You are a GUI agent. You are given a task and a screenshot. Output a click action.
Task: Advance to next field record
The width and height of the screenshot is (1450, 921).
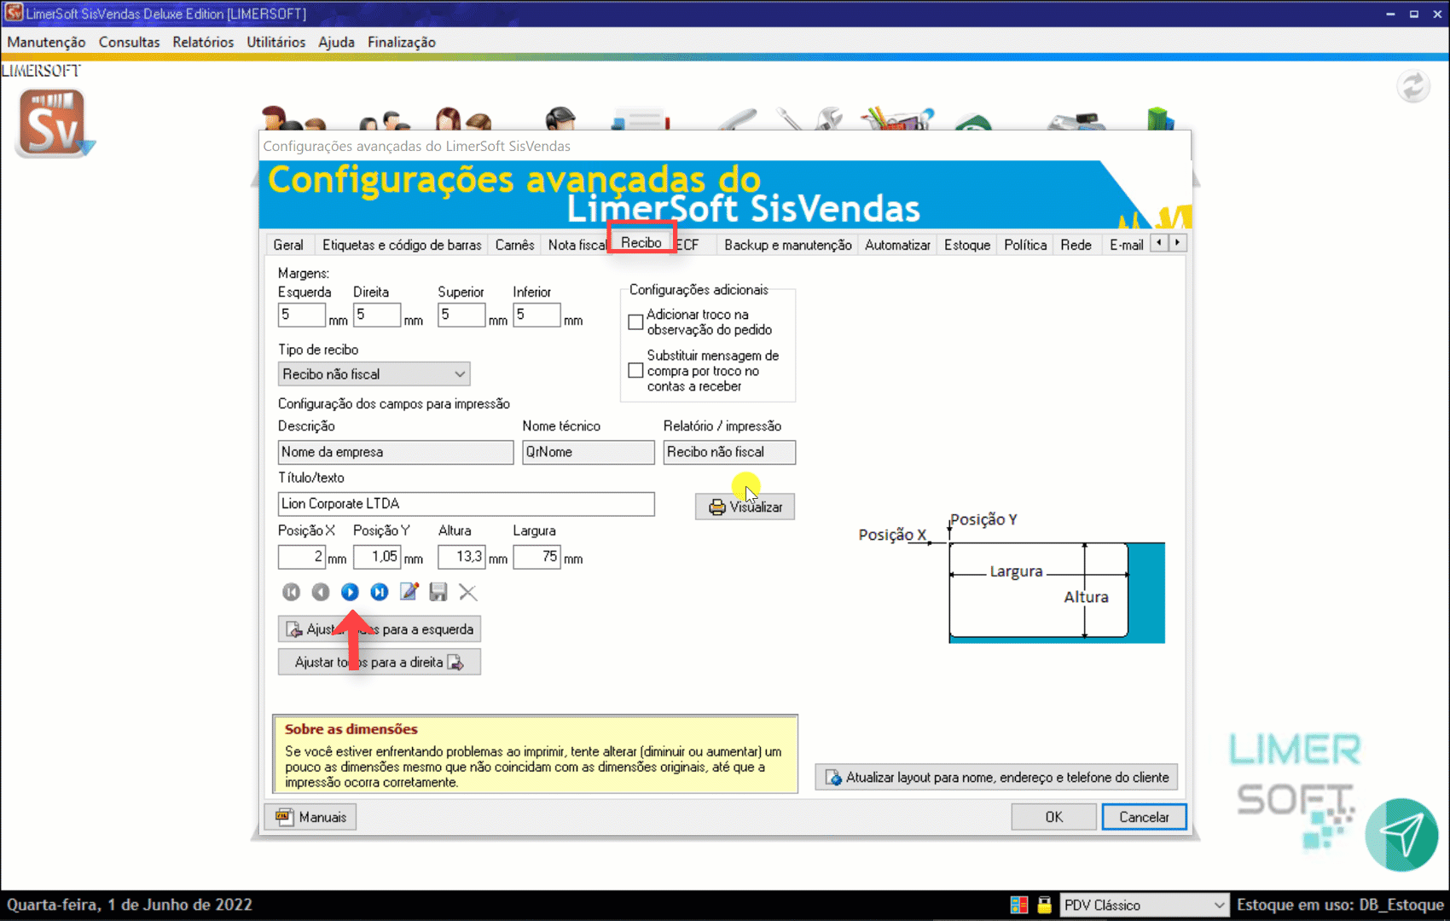click(x=350, y=592)
